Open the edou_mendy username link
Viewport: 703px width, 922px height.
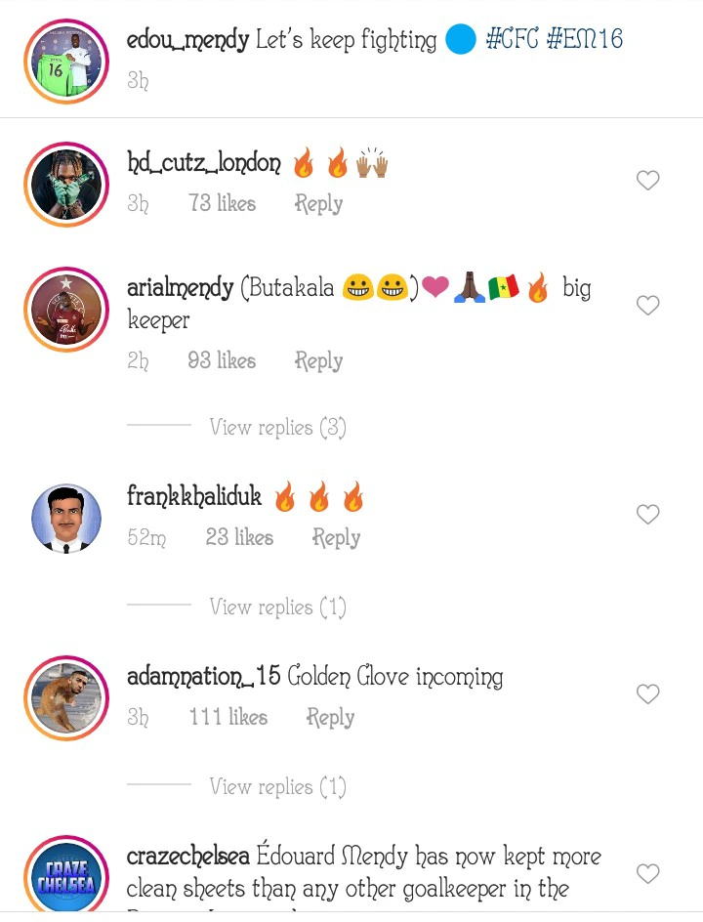click(x=187, y=40)
